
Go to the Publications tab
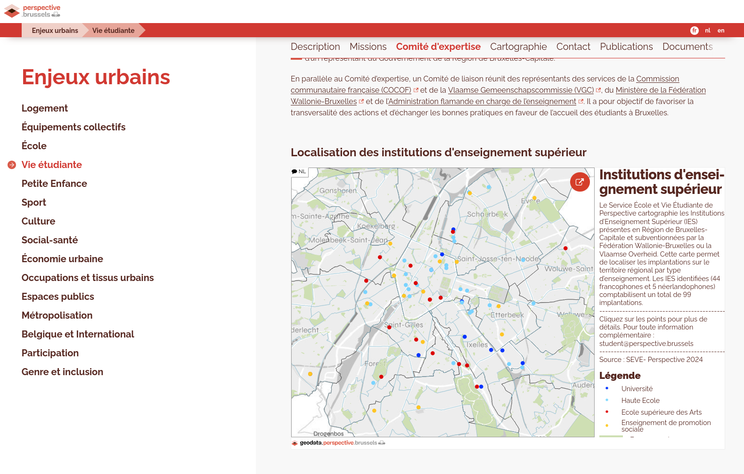coord(626,47)
